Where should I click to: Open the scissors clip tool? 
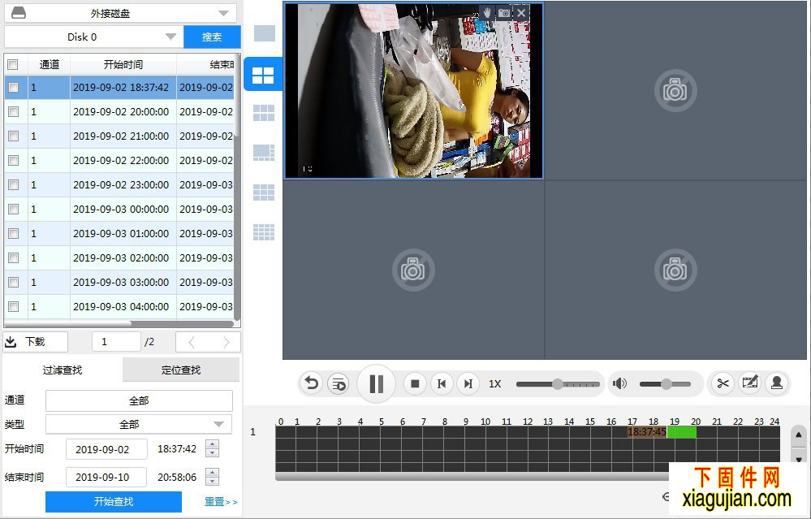pos(723,383)
